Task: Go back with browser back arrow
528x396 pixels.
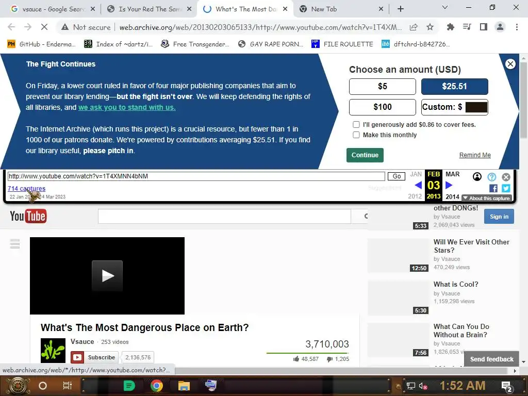Action: coord(11,27)
